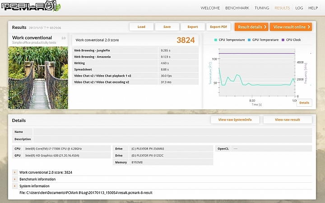The width and height of the screenshot is (325, 203).
Task: Click the Work conventional title
Action: click(x=32, y=38)
